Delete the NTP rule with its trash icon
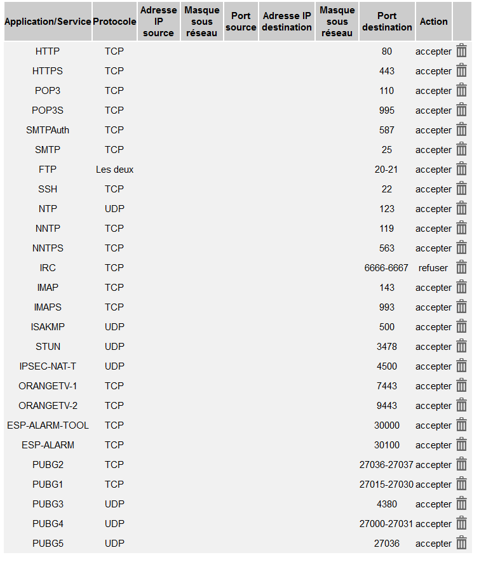Viewport: 479px width, 562px height. [462, 209]
